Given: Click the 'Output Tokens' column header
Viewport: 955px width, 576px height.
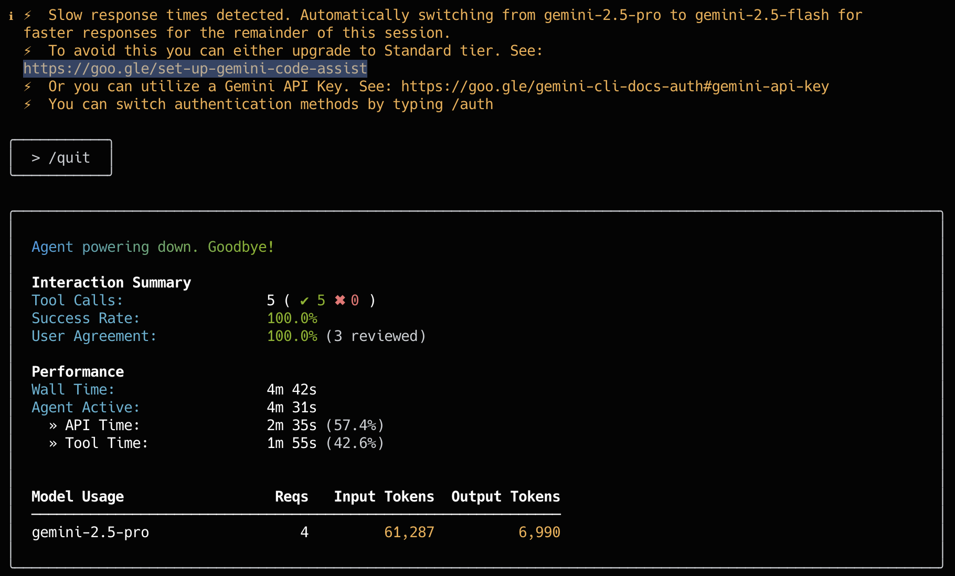Looking at the screenshot, I should click(506, 497).
